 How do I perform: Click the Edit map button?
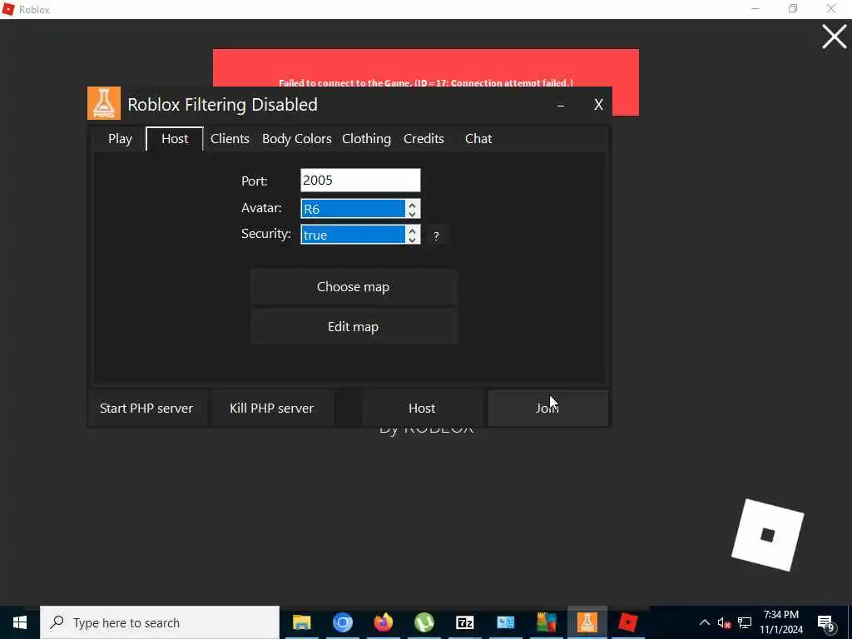point(353,326)
